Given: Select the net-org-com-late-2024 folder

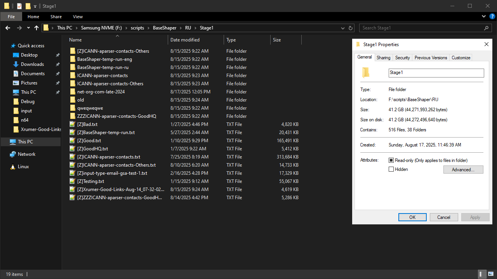Looking at the screenshot, I should tap(101, 92).
